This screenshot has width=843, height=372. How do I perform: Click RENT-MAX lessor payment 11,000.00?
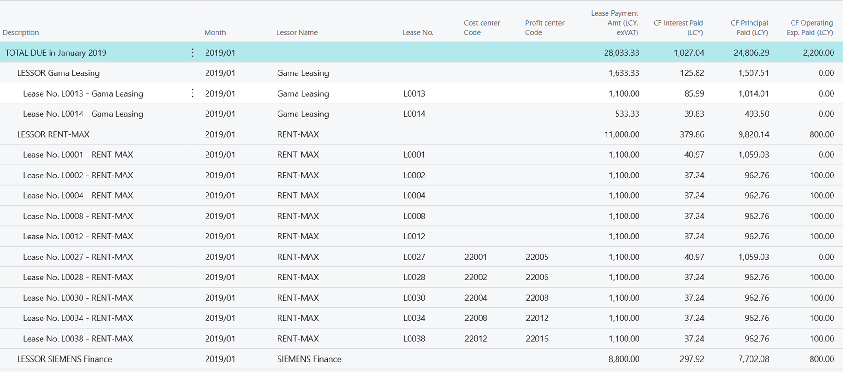(x=621, y=134)
